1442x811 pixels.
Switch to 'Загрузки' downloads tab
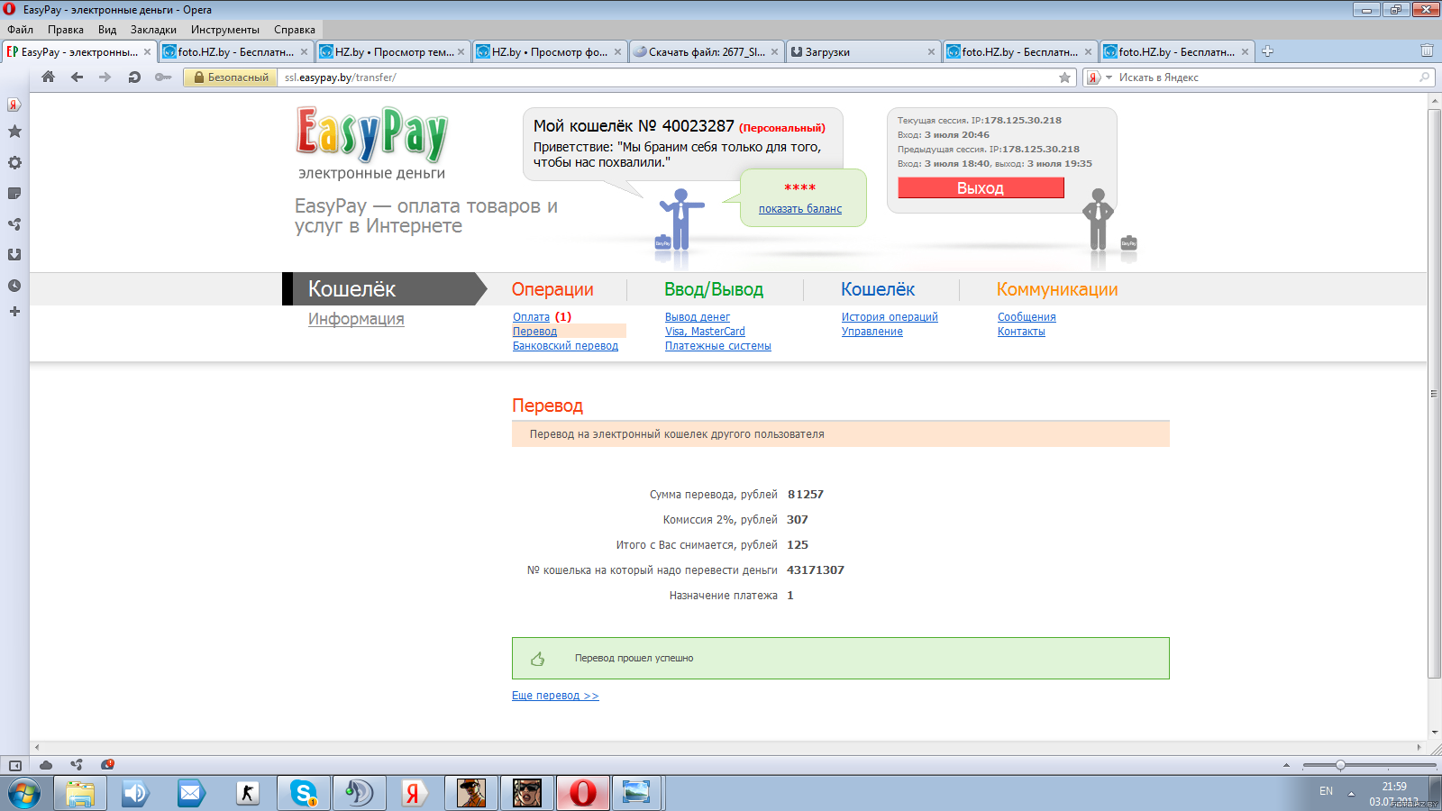coord(863,51)
